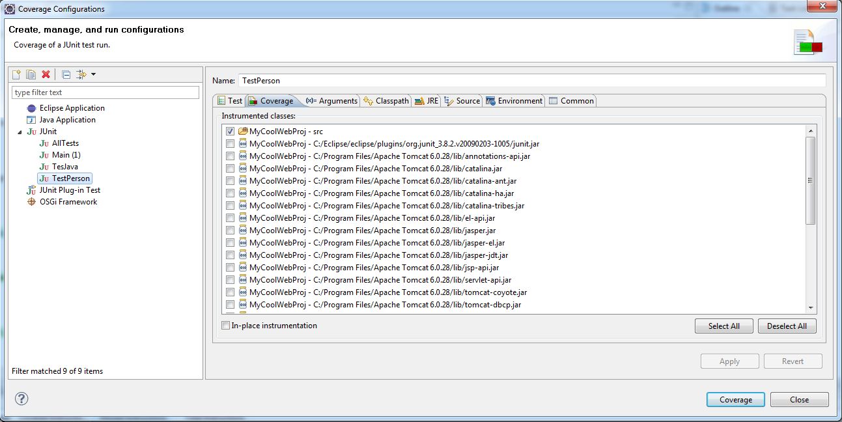Click the Coverage run button
This screenshot has height=422, width=842.
[735, 400]
